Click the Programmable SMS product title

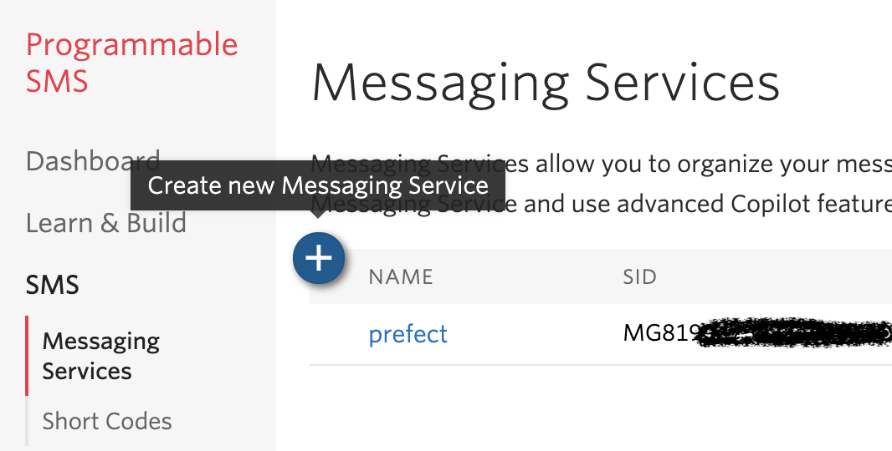click(x=131, y=63)
